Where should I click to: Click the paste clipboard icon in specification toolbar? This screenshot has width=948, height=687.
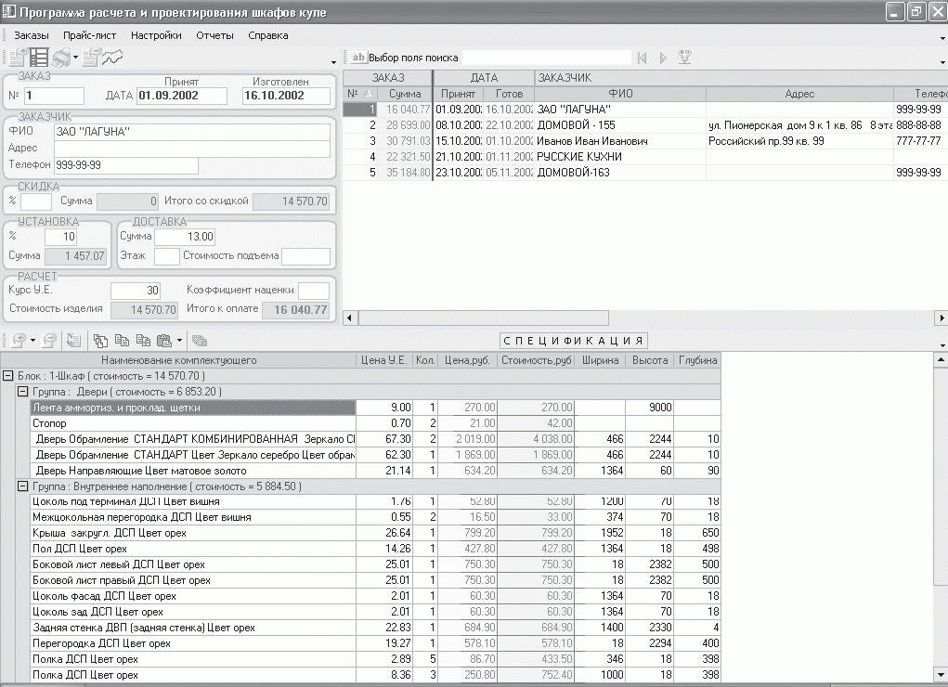point(164,341)
